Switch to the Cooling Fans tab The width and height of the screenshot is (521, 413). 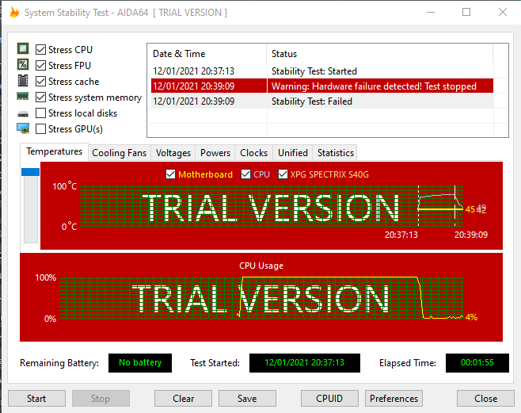tap(120, 153)
